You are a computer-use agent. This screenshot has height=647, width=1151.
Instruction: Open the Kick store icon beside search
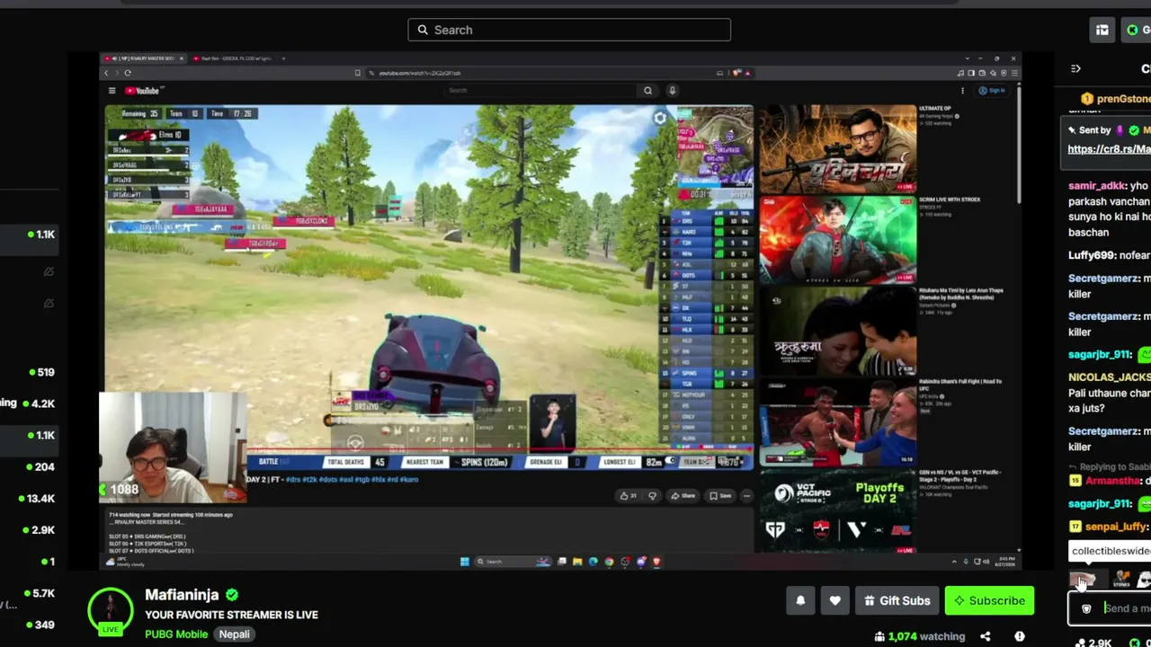tap(1102, 30)
